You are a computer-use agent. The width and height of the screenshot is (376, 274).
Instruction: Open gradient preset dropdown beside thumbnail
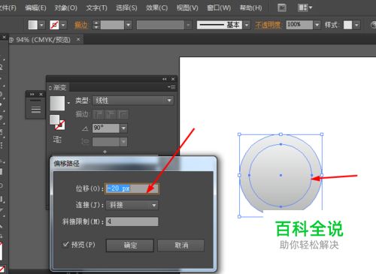point(68,103)
